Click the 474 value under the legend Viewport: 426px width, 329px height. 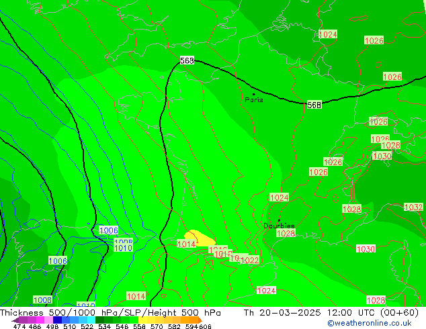click(x=19, y=326)
